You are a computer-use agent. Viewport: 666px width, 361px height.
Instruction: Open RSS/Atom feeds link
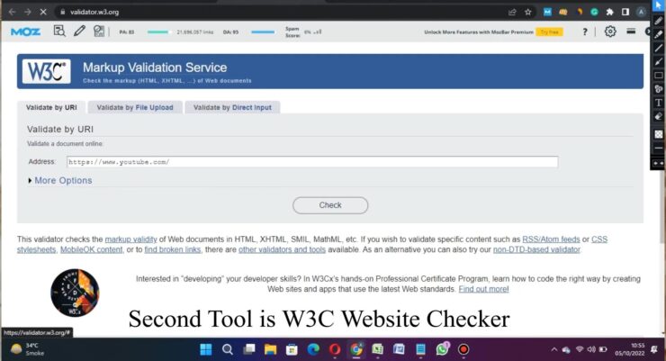click(x=551, y=239)
